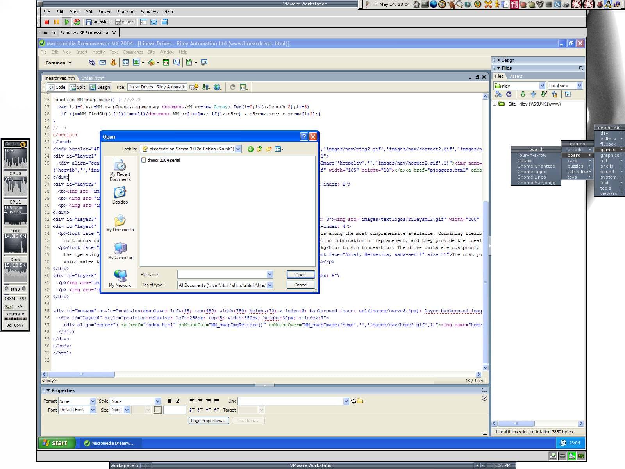The height and width of the screenshot is (469, 625).
Task: Click the browser check warning icon
Action: [194, 87]
